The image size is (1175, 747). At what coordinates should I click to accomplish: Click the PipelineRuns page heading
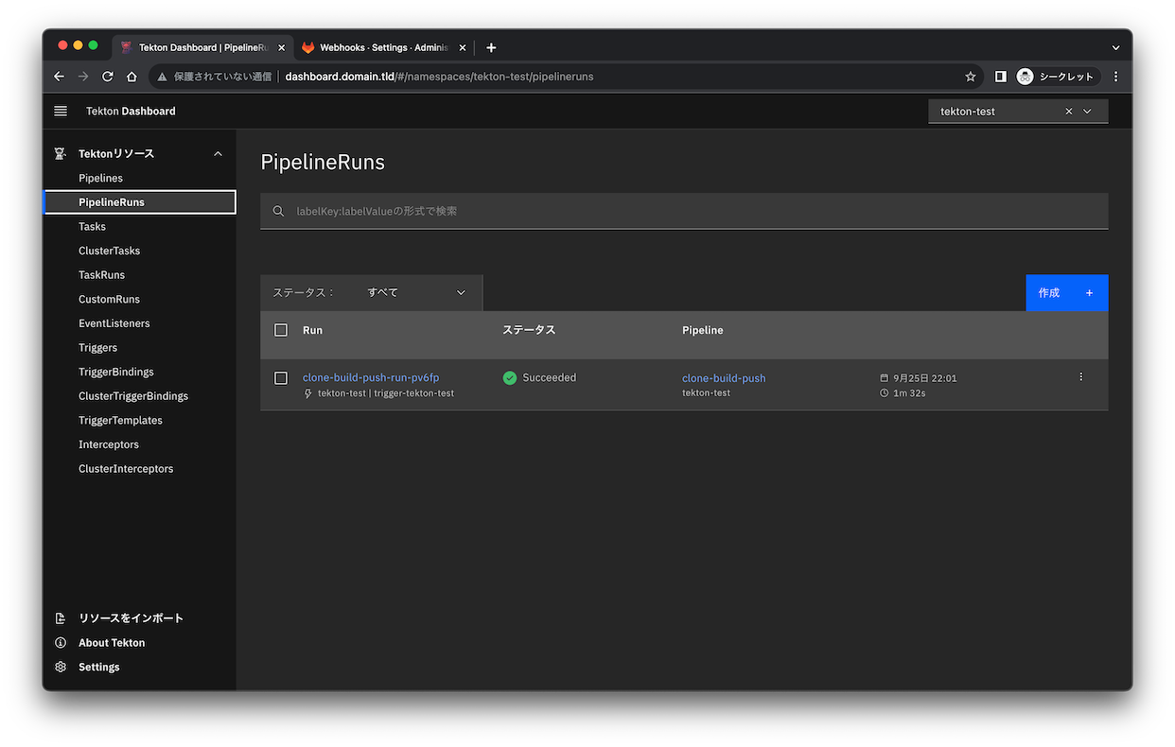coord(323,163)
